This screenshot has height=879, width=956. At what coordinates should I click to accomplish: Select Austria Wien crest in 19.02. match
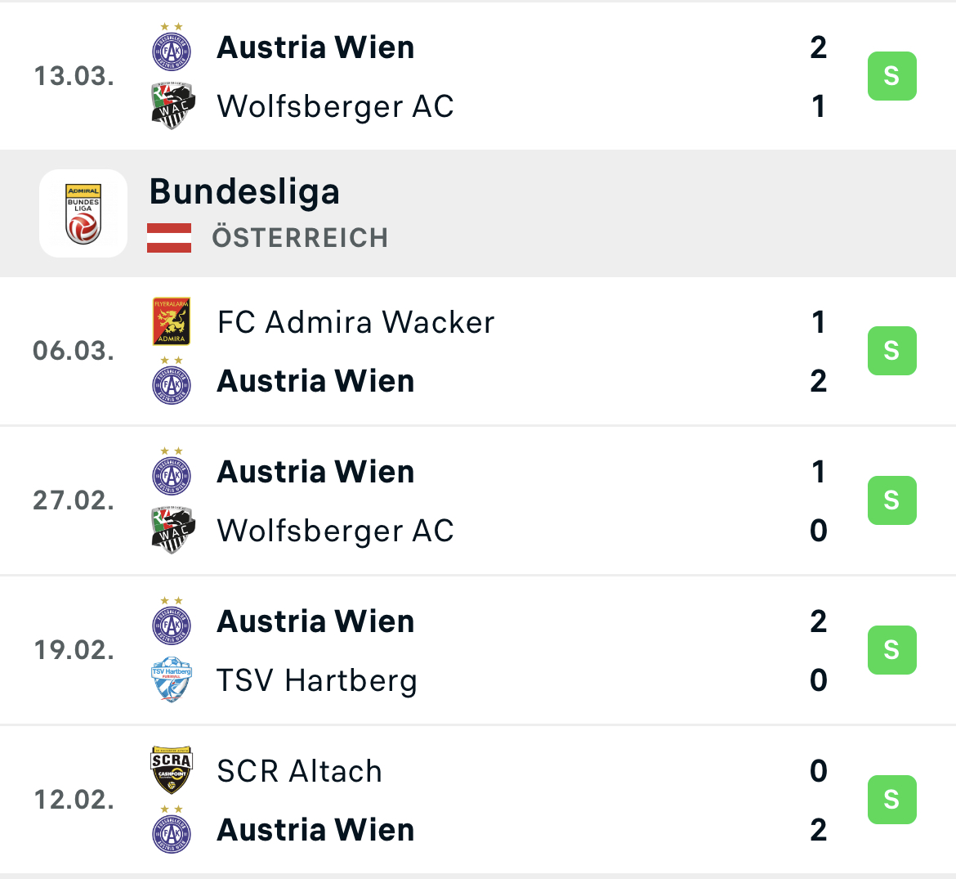[172, 621]
